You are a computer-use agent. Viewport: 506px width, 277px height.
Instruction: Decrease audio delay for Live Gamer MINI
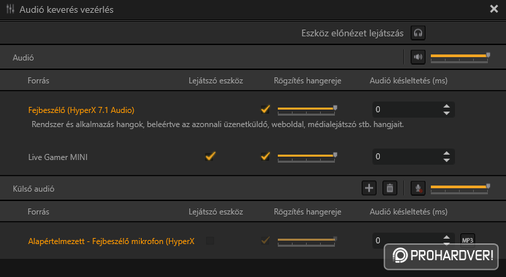point(447,160)
